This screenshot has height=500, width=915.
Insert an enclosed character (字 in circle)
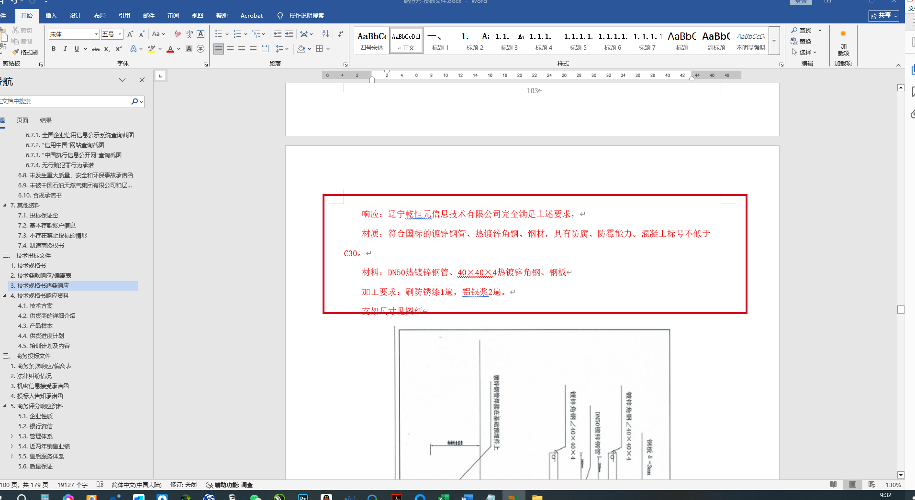[201, 49]
